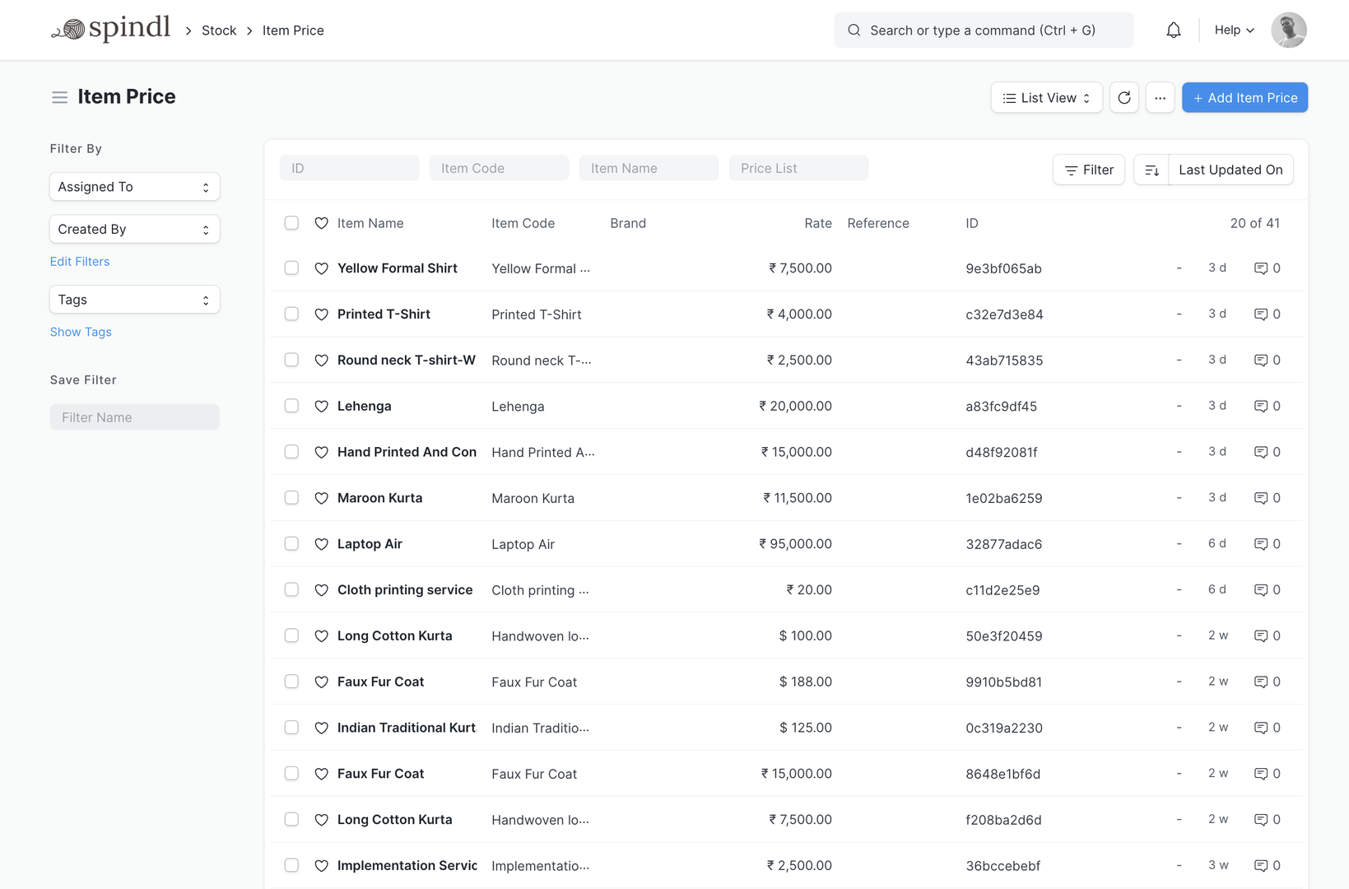Click Item Price breadcrumb
The width and height of the screenshot is (1349, 889).
tap(293, 30)
